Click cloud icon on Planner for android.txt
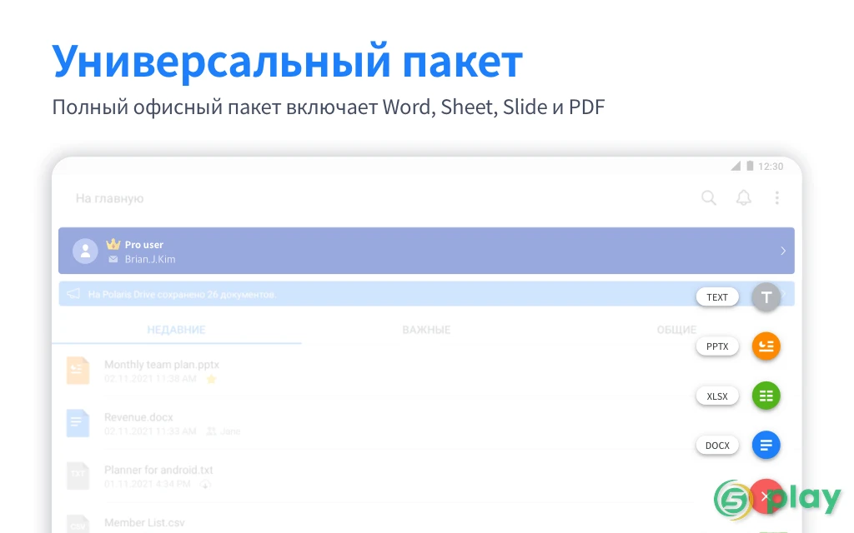The width and height of the screenshot is (854, 533). coord(205,484)
